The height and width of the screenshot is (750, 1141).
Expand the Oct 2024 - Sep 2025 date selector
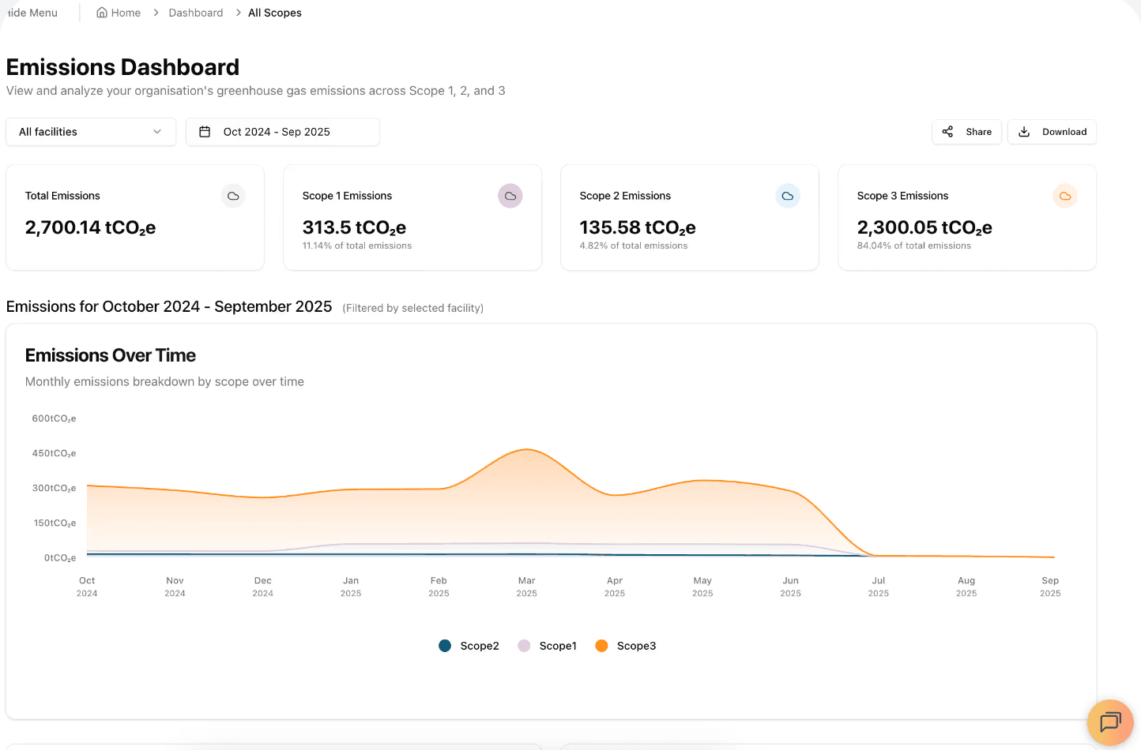point(282,131)
